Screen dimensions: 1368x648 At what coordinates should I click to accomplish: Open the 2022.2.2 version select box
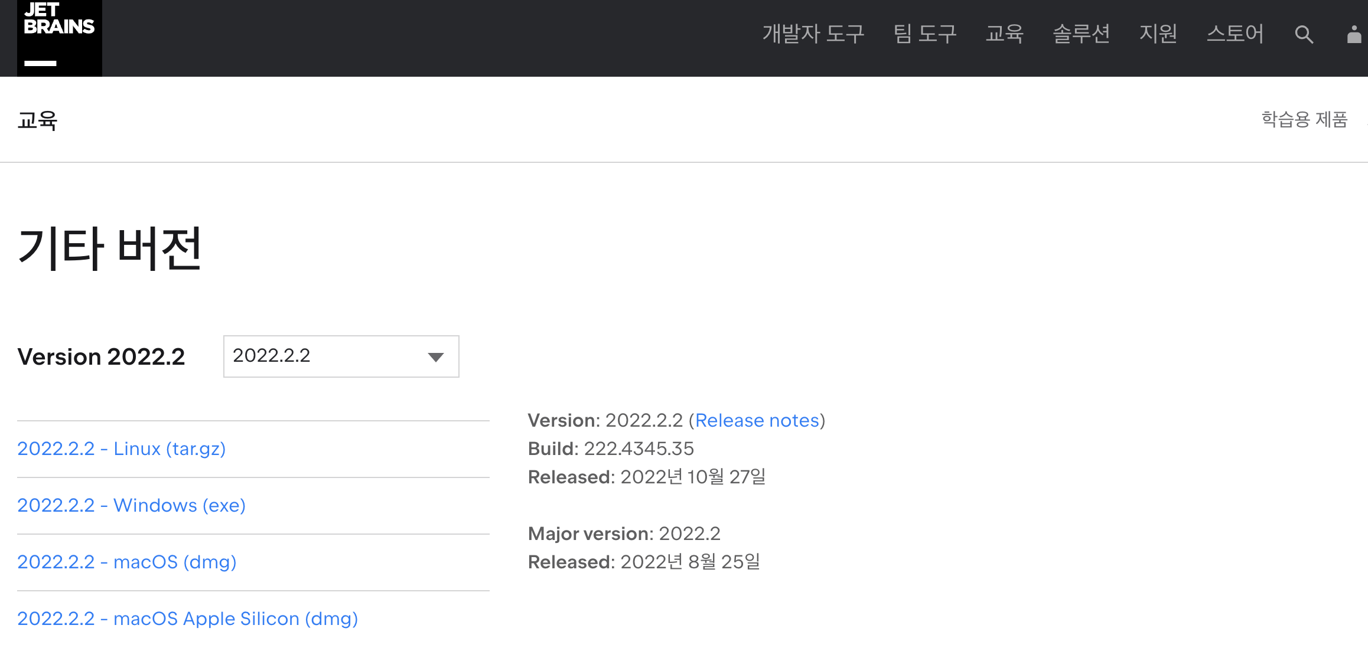(x=331, y=356)
